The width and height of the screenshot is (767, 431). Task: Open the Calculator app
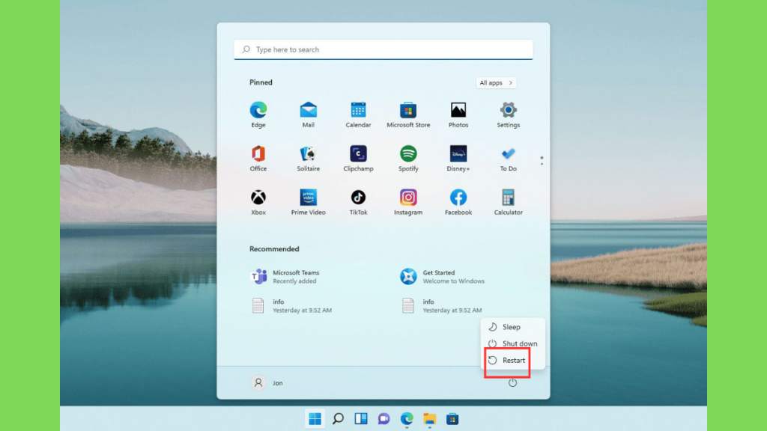(509, 202)
